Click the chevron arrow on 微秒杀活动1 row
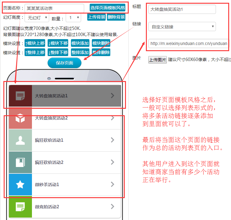The height and width of the screenshot is (220, 231). pos(112,185)
